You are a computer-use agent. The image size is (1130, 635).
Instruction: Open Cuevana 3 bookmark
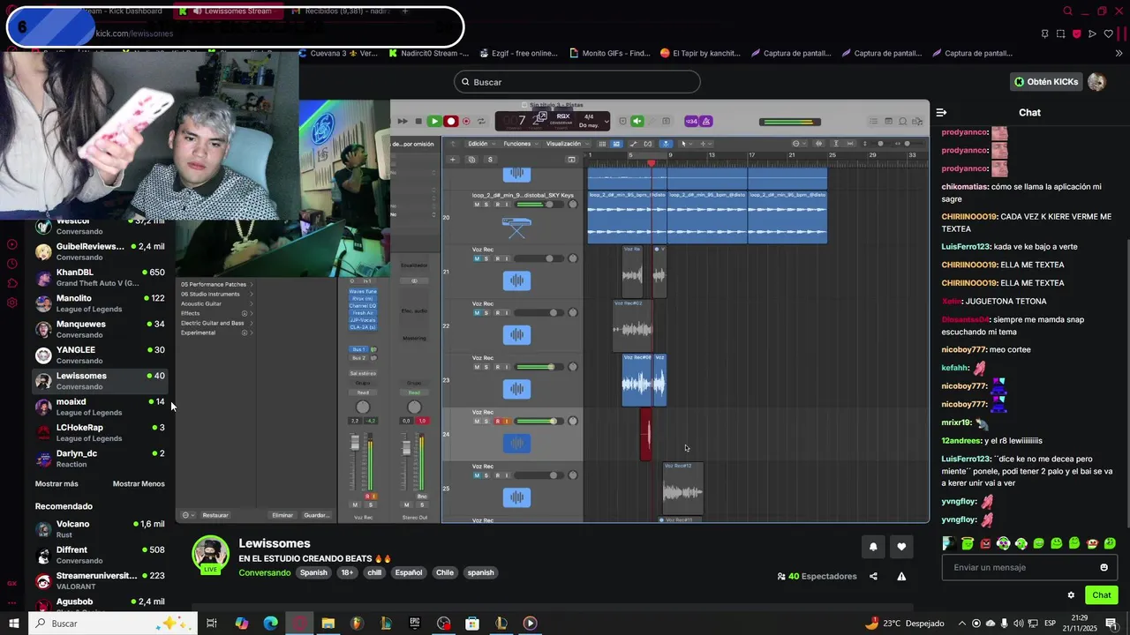pos(339,53)
